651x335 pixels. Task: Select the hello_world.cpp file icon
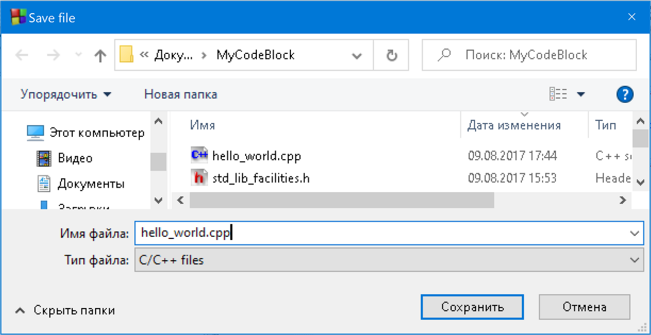(199, 155)
